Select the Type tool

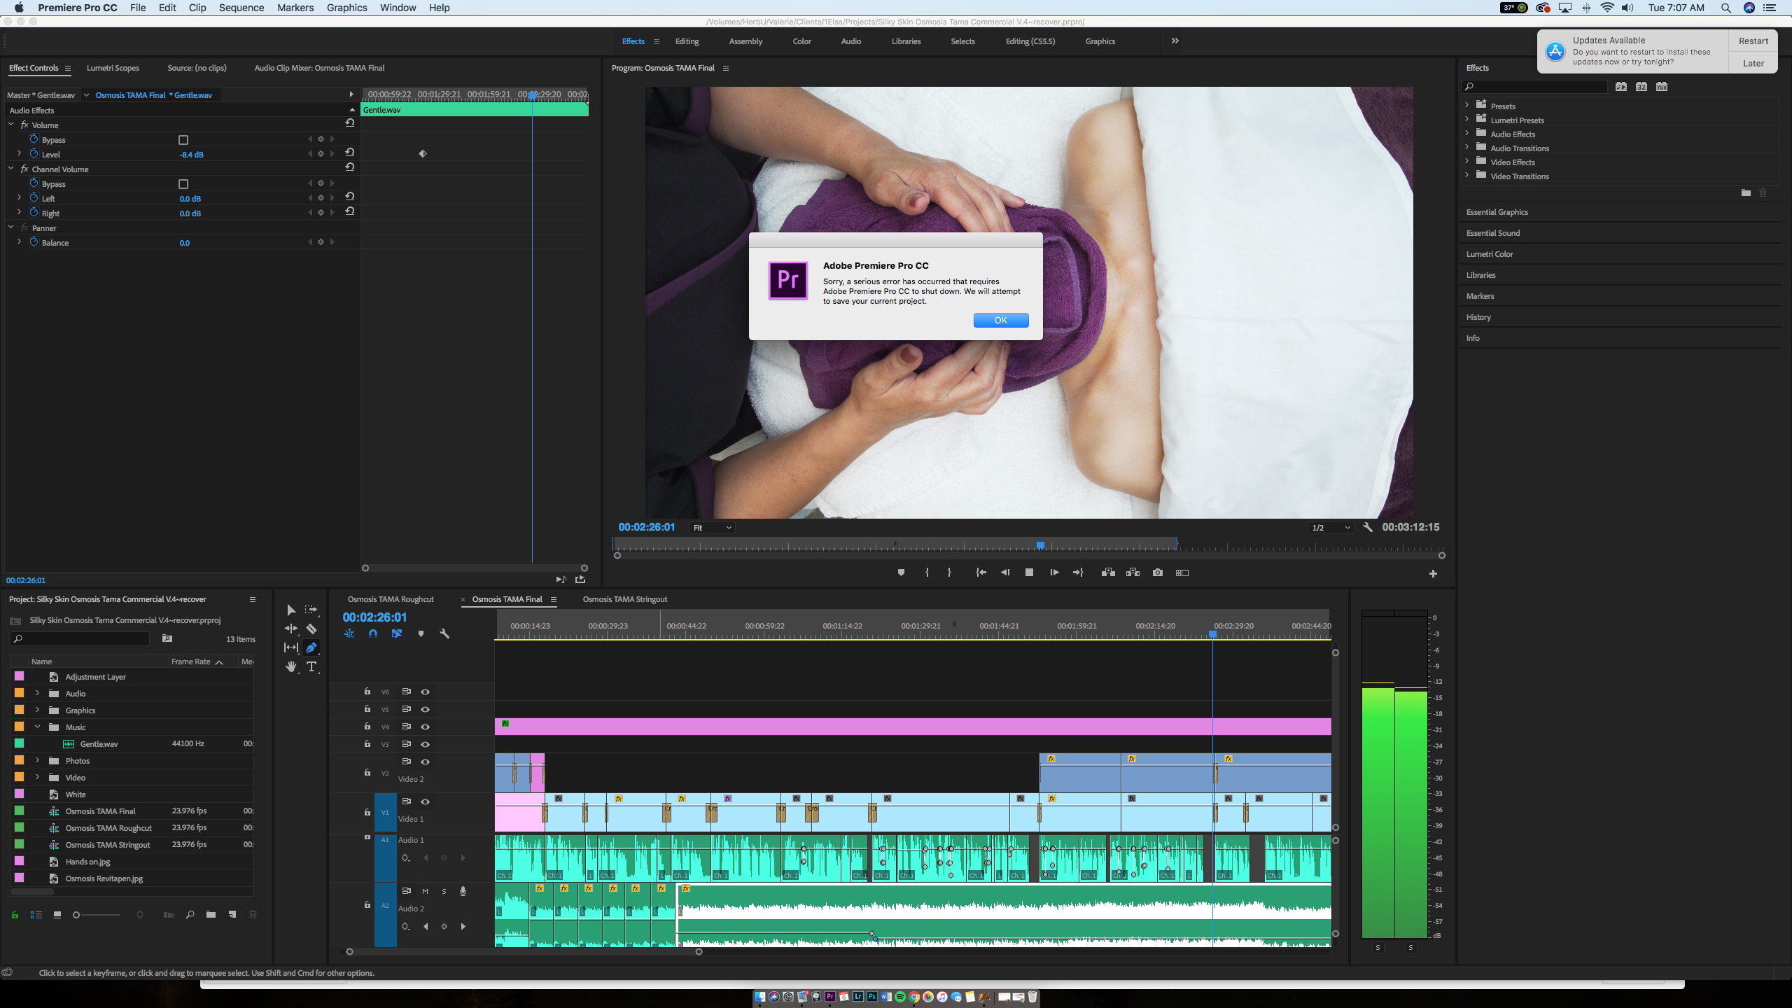point(312,666)
